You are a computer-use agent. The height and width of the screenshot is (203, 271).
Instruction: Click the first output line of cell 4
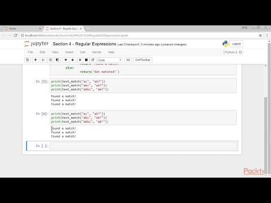coord(64,129)
